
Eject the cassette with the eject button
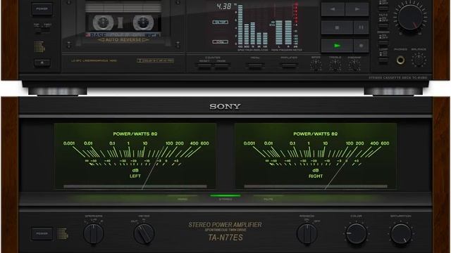42,63
